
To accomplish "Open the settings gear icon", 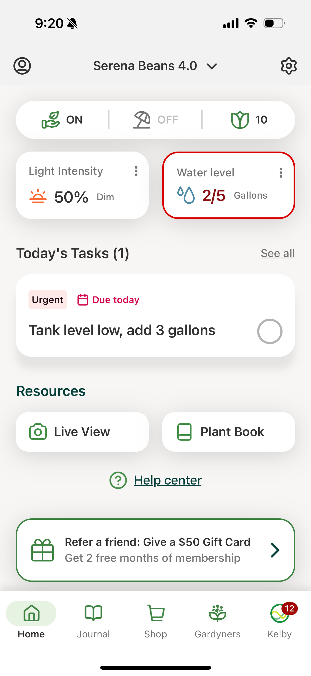I will [289, 66].
